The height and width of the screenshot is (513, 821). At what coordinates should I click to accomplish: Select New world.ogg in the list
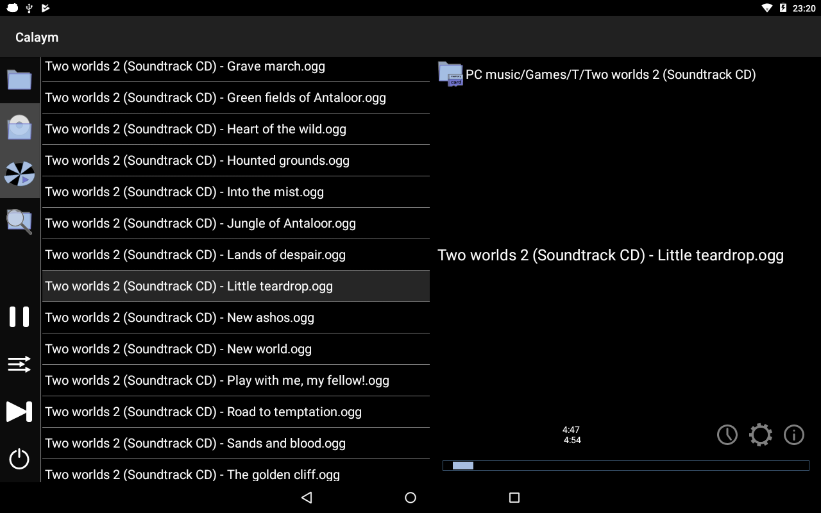click(236, 349)
